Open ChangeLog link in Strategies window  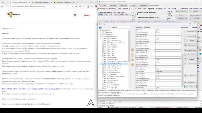coord(184,27)
